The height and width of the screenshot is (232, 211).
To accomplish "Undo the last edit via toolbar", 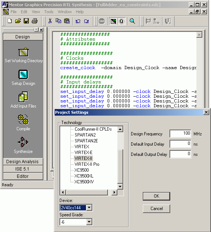I will [x=78, y=21].
